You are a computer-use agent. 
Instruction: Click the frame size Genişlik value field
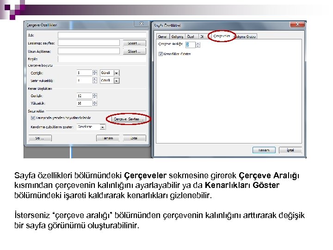84,73
